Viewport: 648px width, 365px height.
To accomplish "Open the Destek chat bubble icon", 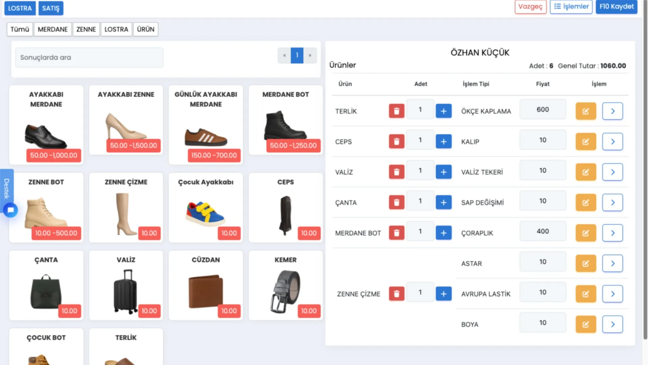I will click(x=10, y=210).
